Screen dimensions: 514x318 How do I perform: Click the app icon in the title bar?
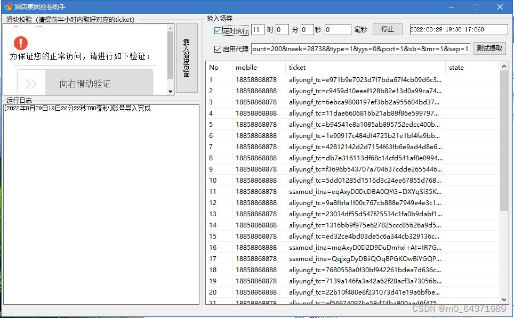(x=6, y=6)
